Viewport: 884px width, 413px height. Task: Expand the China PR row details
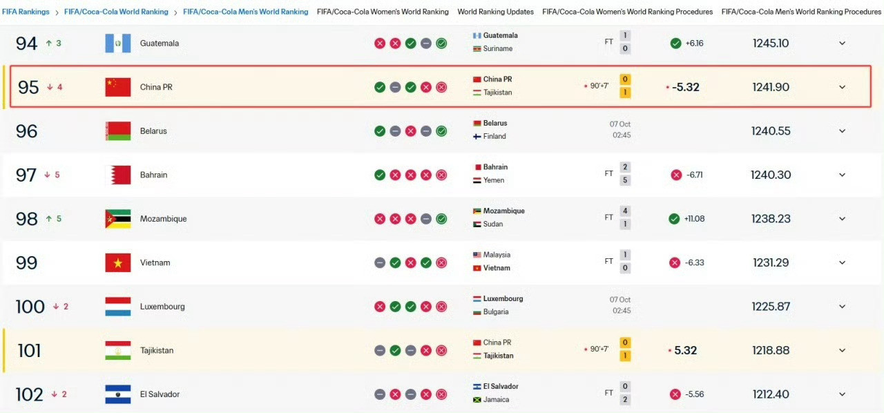(842, 87)
